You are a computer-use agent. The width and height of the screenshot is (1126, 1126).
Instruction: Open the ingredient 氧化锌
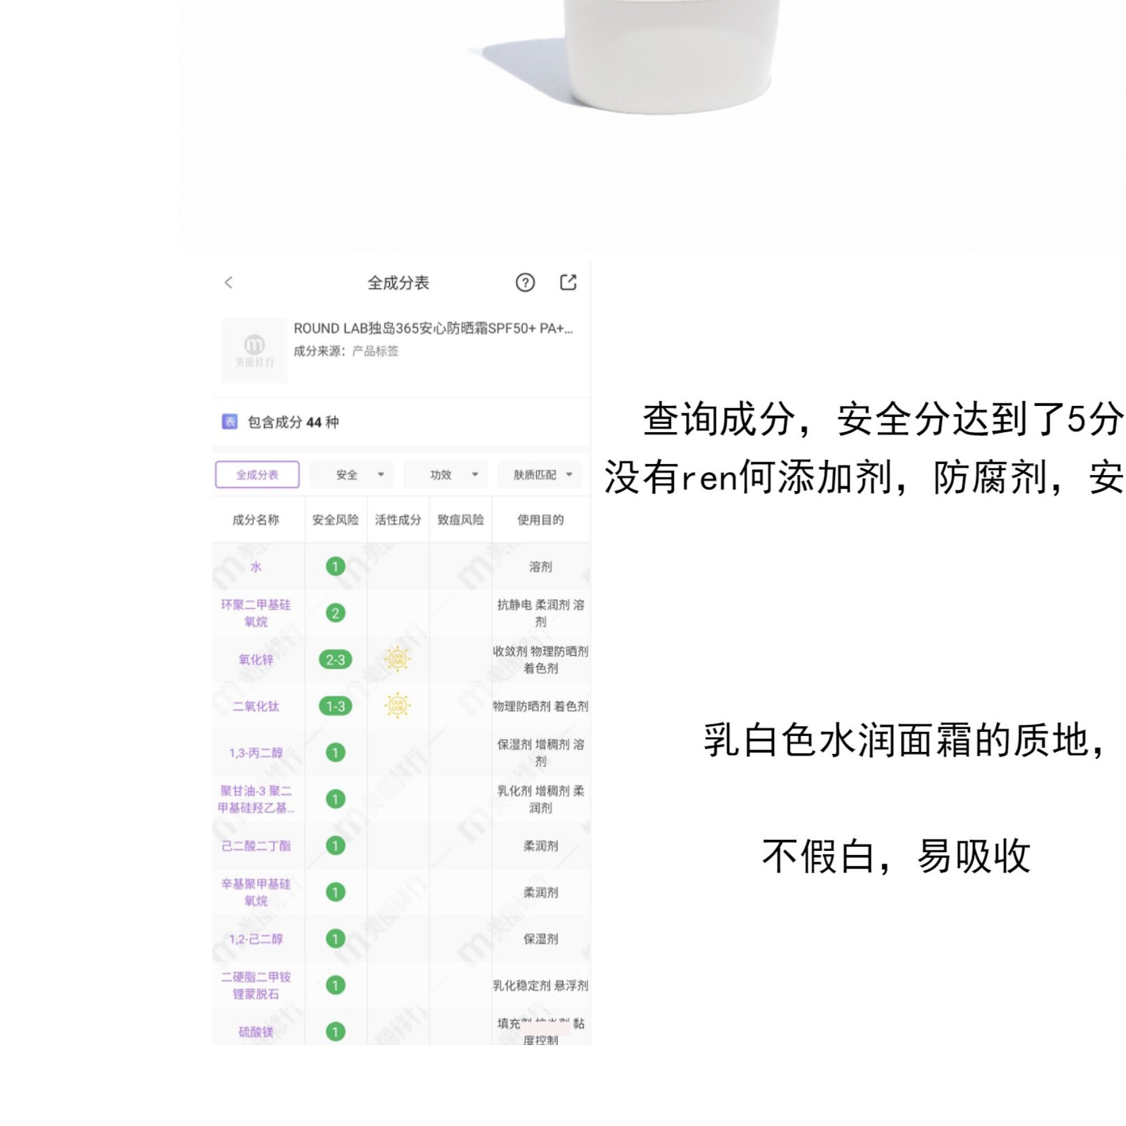pyautogui.click(x=256, y=659)
